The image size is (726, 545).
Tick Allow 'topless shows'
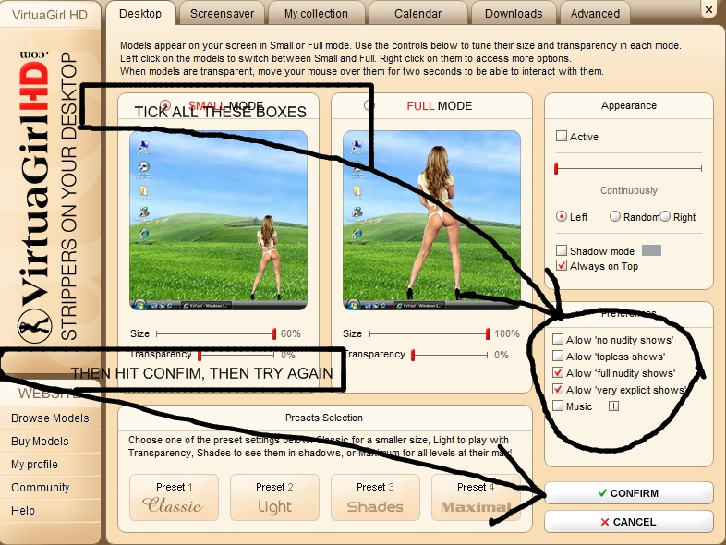point(558,356)
